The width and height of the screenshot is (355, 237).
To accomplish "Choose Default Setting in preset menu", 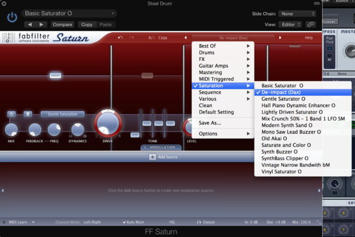I will [223, 112].
